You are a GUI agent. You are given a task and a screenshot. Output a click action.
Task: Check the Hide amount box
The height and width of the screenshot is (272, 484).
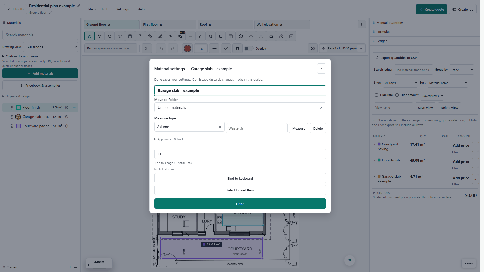[x=397, y=95]
